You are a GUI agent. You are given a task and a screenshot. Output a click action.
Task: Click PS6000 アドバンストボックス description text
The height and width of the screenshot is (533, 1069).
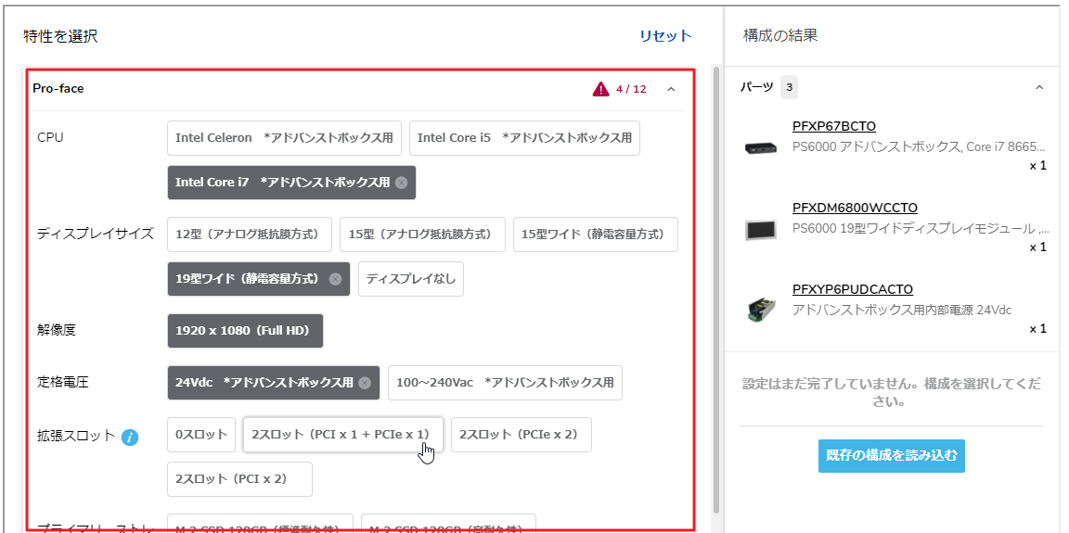coord(919,146)
